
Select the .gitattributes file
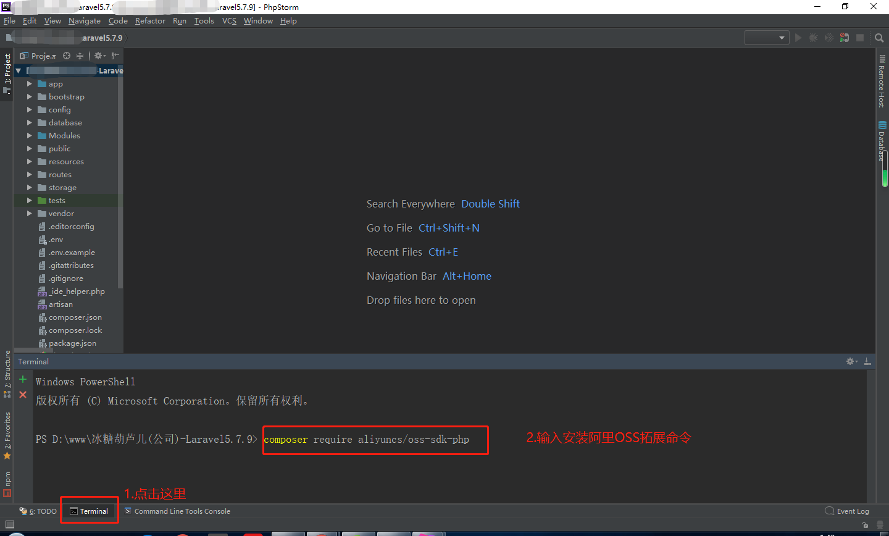pyautogui.click(x=71, y=266)
